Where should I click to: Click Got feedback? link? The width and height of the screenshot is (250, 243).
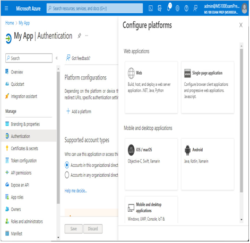coord(78,58)
